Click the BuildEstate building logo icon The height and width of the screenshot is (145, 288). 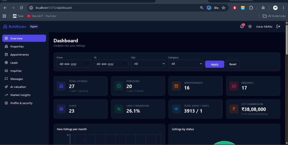pyautogui.click(x=5, y=27)
